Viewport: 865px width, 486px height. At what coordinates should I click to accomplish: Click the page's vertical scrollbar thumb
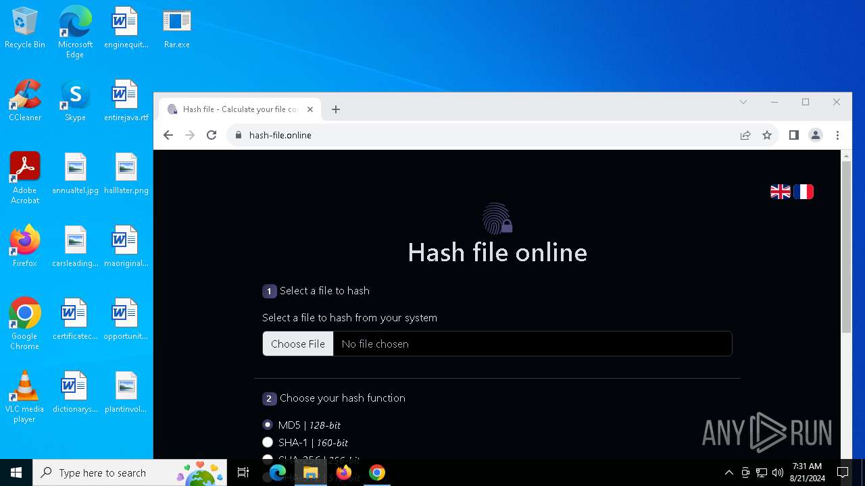846,246
